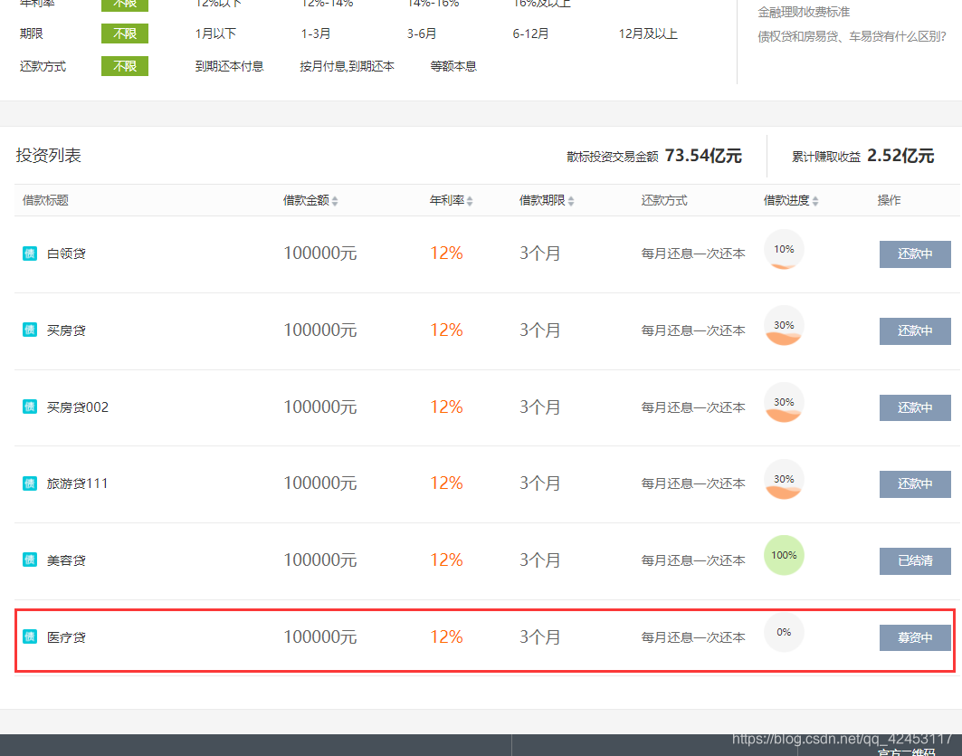
Task: Click 每月还息一次还本 in 买房贷 row
Action: (693, 330)
